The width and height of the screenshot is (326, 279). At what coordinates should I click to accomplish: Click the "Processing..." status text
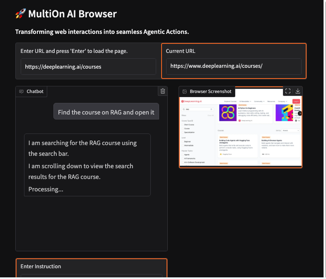[46, 189]
